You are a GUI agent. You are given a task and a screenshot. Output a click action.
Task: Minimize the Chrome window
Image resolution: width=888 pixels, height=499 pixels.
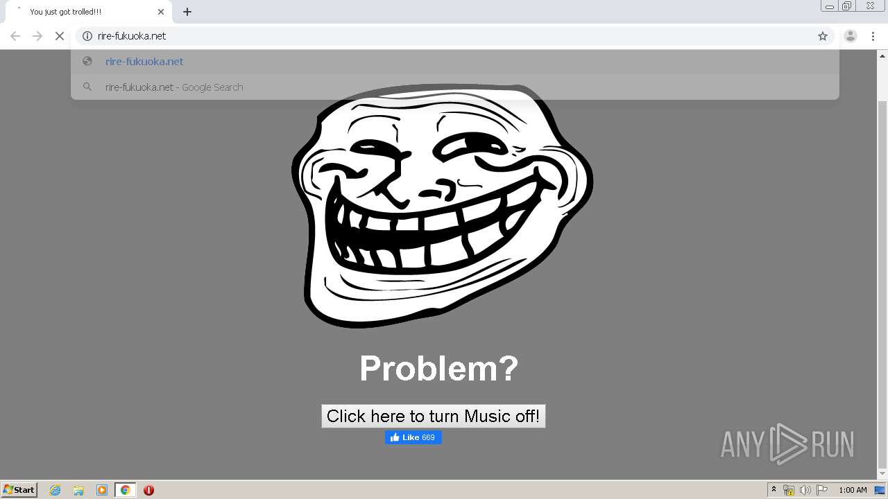[x=829, y=6]
